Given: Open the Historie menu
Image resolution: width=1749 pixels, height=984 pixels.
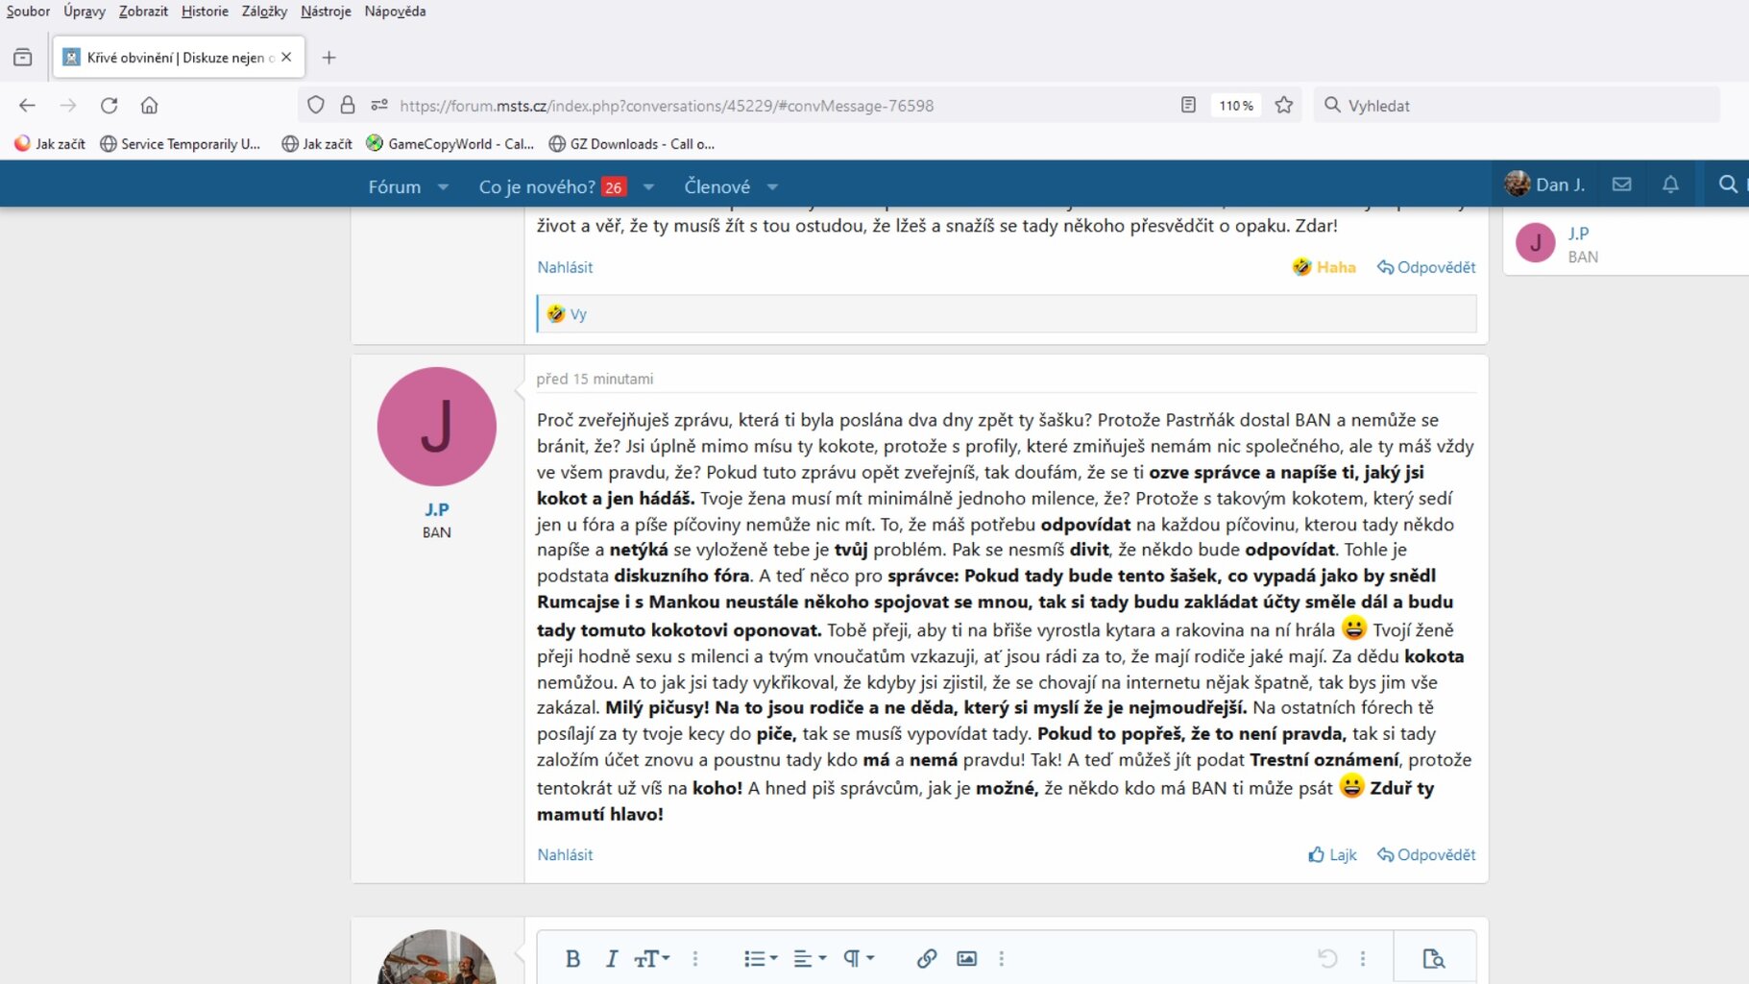Looking at the screenshot, I should [205, 12].
